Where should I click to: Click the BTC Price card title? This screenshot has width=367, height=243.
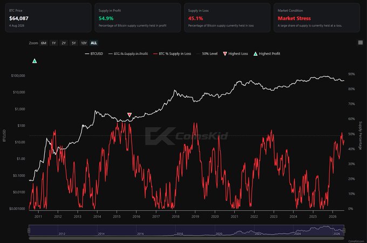tap(16, 11)
